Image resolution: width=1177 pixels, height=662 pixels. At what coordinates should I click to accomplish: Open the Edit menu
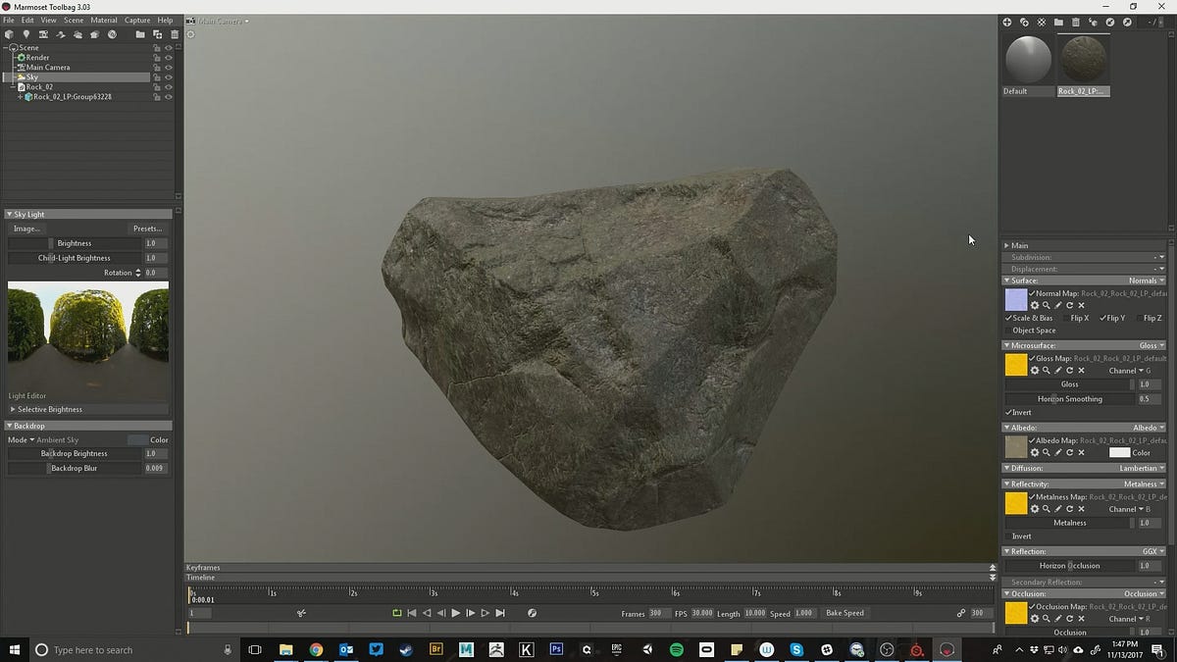(26, 19)
